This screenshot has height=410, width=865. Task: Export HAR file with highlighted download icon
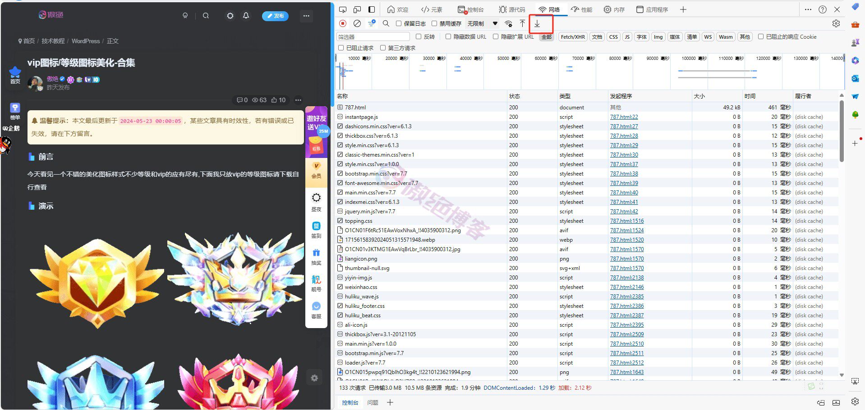click(537, 23)
